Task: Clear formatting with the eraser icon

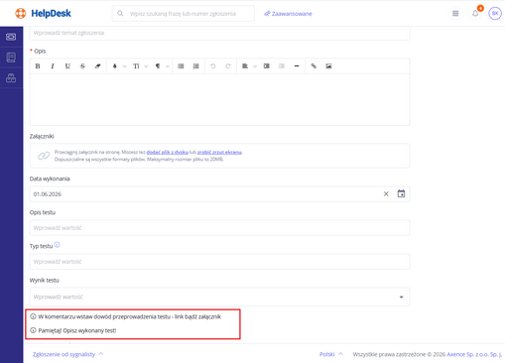Action: pyautogui.click(x=97, y=66)
